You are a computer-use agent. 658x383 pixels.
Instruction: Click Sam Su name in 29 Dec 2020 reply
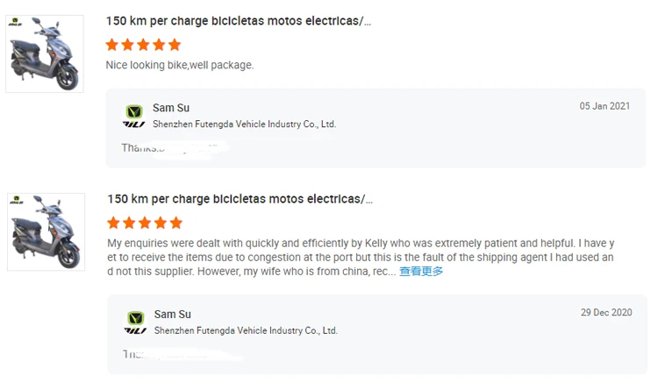click(x=173, y=315)
